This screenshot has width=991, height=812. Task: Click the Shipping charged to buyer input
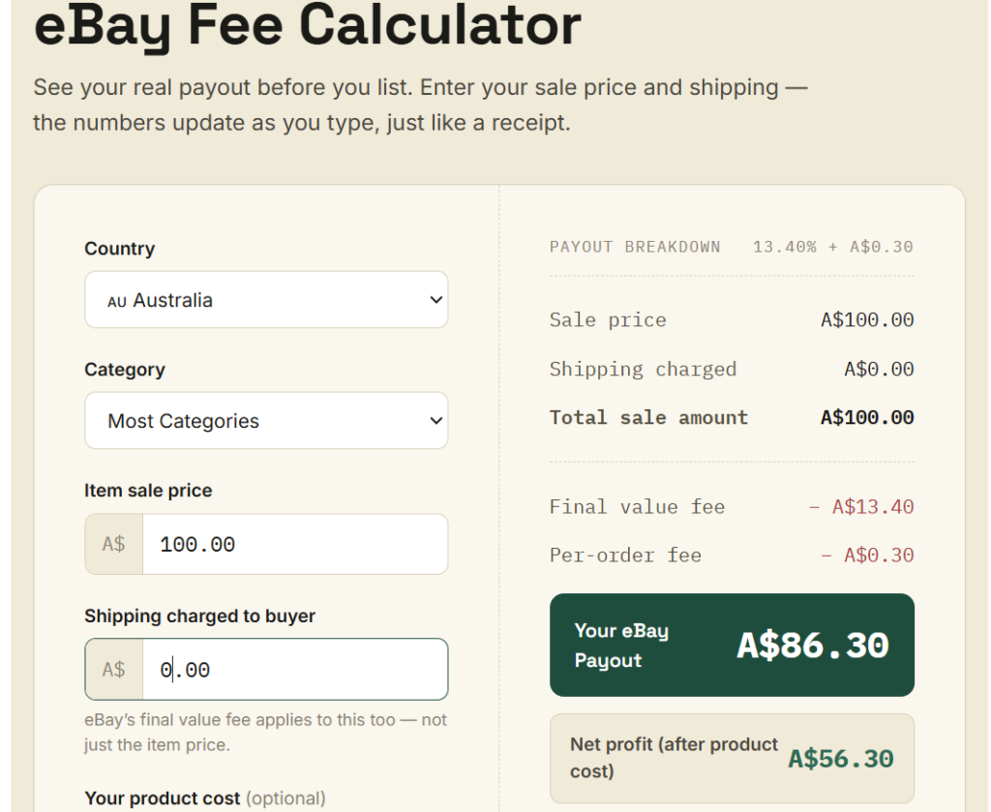click(x=295, y=669)
